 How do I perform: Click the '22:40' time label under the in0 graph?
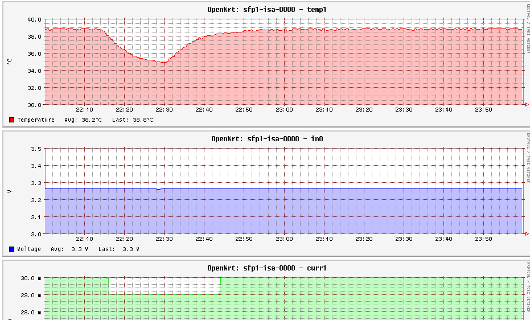point(204,239)
